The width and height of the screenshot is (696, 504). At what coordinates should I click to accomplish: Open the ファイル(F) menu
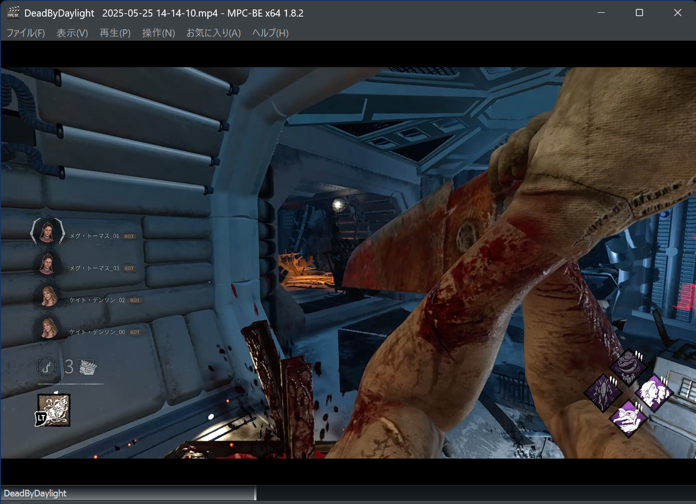(x=26, y=33)
